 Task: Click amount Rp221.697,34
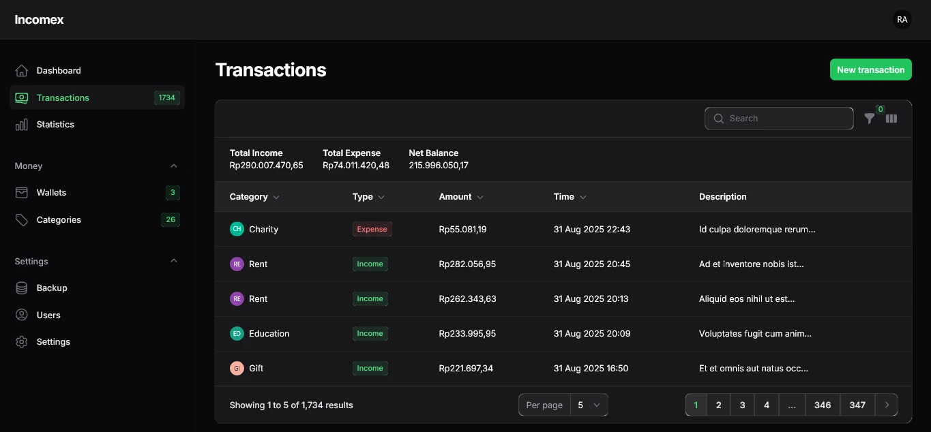[466, 369]
